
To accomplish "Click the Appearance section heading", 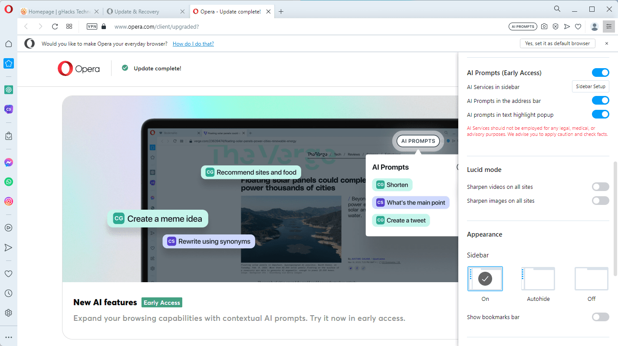I will click(484, 234).
